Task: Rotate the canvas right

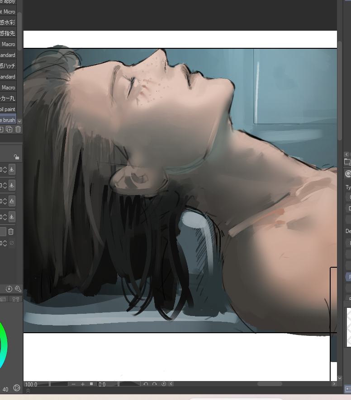Action: (155, 384)
